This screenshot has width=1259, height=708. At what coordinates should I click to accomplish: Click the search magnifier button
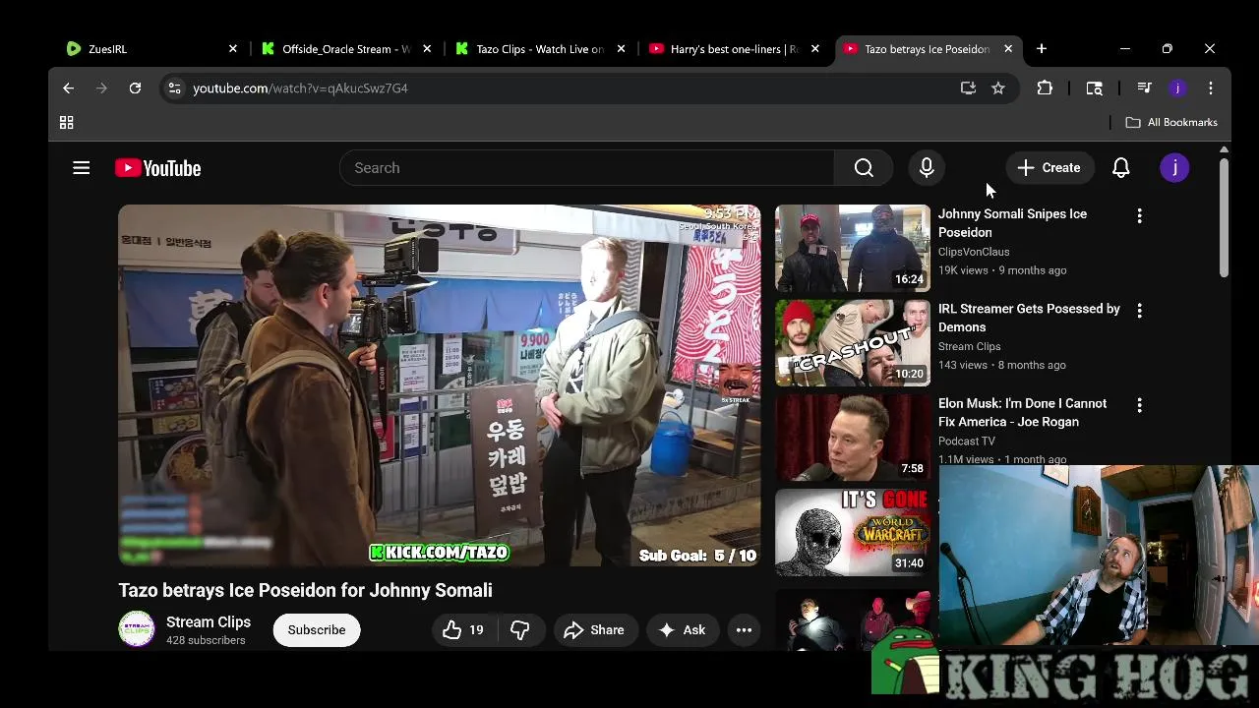point(864,168)
